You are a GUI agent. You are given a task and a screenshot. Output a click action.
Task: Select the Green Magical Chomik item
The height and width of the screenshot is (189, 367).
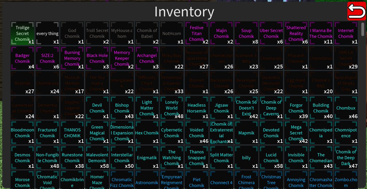[x=97, y=133]
